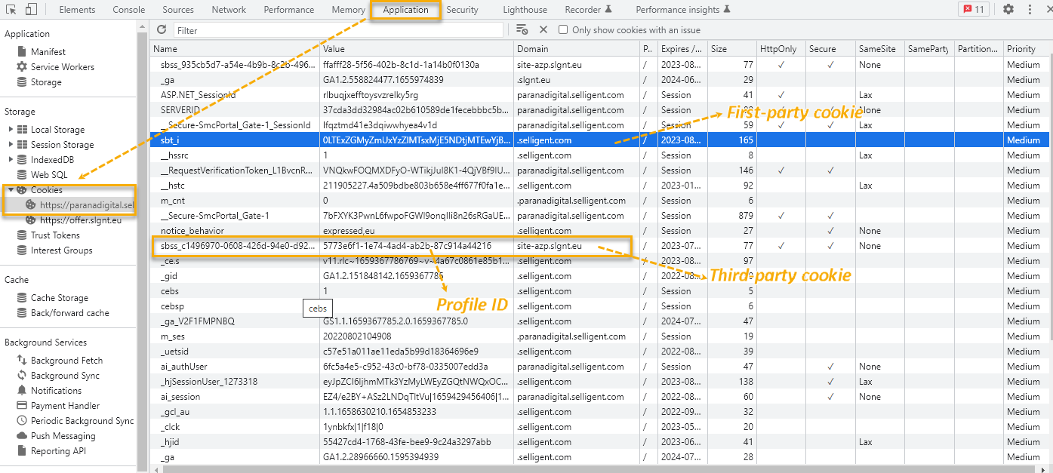The width and height of the screenshot is (1053, 473).
Task: Delete selected cookie with X icon
Action: (543, 30)
